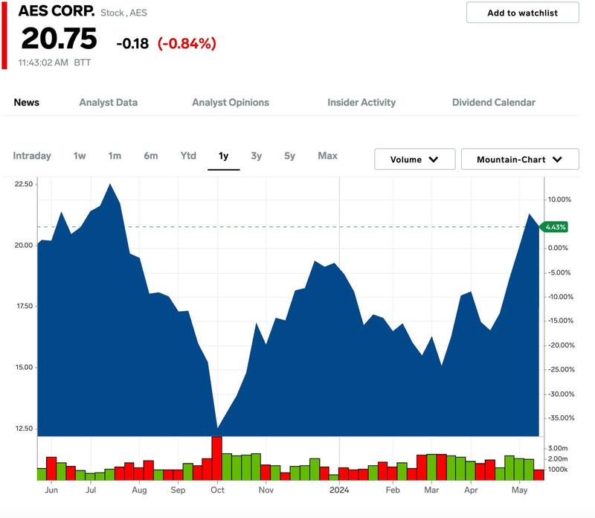595x518 pixels.
Task: Choose the 6m chart range
Action: [151, 156]
